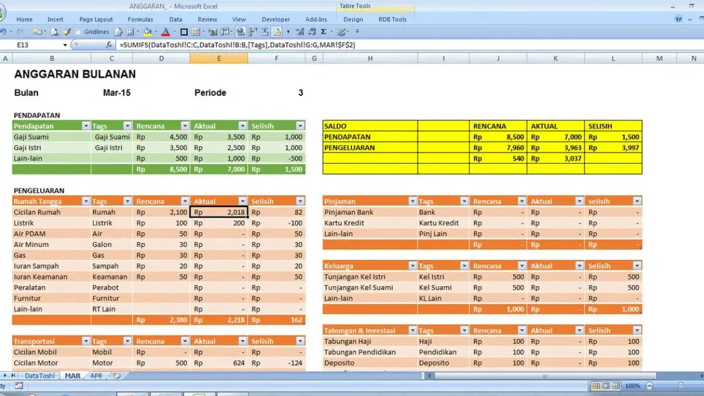Click the macro record icon in the status bar
The height and width of the screenshot is (396, 704).
tap(19, 385)
